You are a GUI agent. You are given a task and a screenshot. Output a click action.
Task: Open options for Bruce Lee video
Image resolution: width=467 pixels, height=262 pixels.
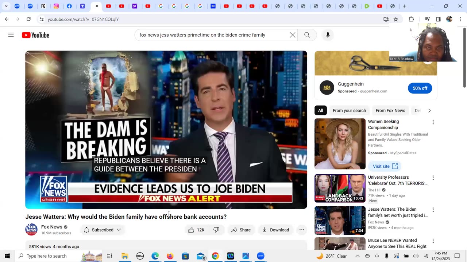click(433, 241)
